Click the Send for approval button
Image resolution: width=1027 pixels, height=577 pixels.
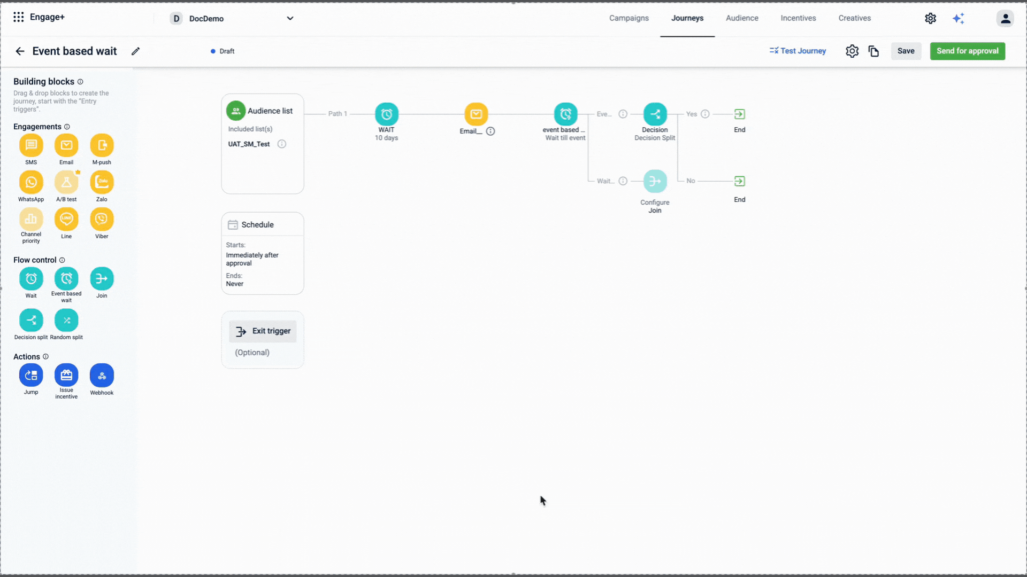(x=967, y=51)
